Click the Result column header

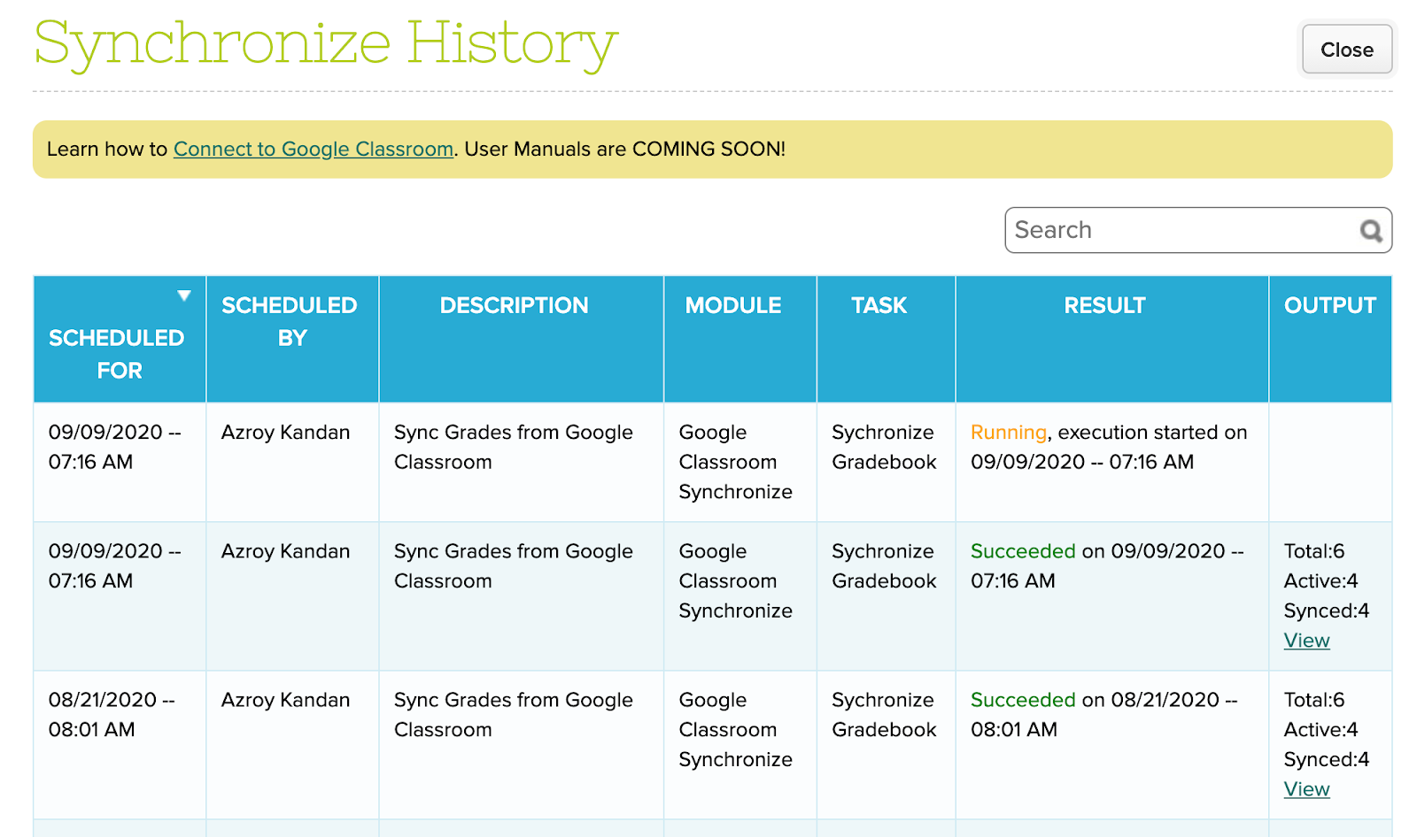coord(1104,305)
